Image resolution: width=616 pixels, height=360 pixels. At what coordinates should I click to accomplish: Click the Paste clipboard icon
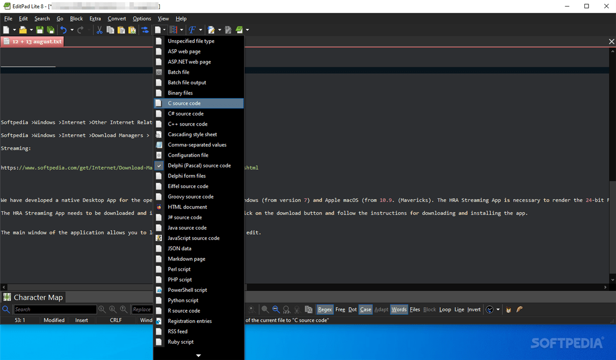coord(122,29)
